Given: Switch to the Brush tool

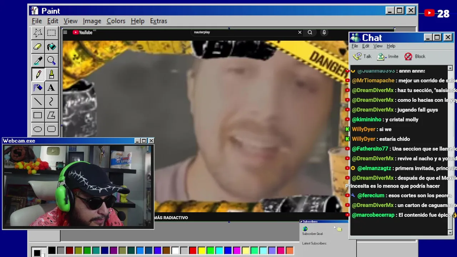Looking at the screenshot, I should (51, 74).
